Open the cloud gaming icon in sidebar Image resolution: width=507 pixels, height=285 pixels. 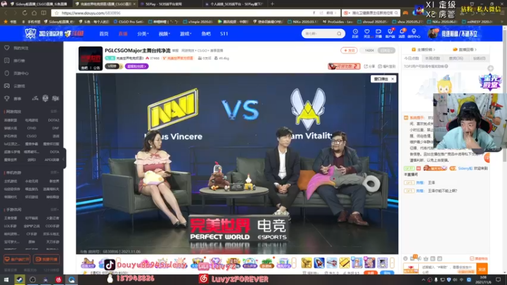pos(7,86)
